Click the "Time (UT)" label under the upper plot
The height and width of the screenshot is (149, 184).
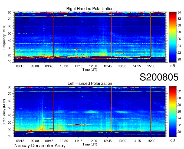(90, 70)
